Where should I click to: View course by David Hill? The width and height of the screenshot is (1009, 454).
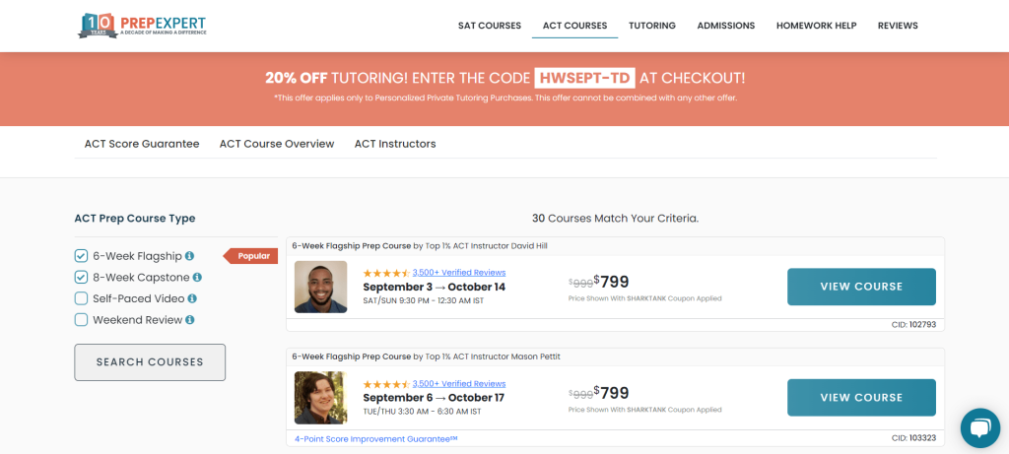tap(861, 287)
